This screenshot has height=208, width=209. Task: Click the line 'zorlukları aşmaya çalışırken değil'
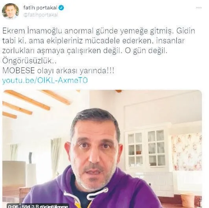pyautogui.click(x=85, y=51)
